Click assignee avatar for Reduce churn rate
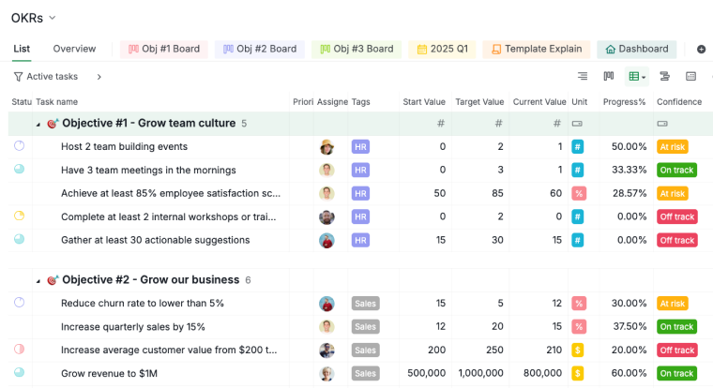This screenshot has width=713, height=388. [x=326, y=304]
